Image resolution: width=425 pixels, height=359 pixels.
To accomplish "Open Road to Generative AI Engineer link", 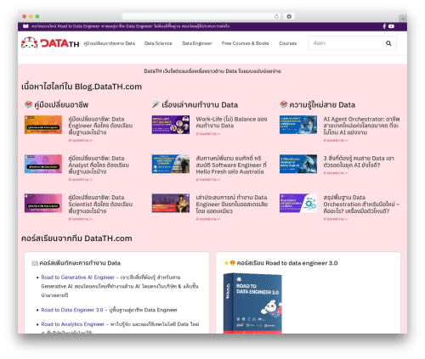I will click(x=77, y=278).
